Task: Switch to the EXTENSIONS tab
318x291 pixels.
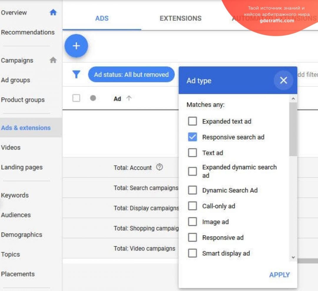Action: click(x=180, y=18)
